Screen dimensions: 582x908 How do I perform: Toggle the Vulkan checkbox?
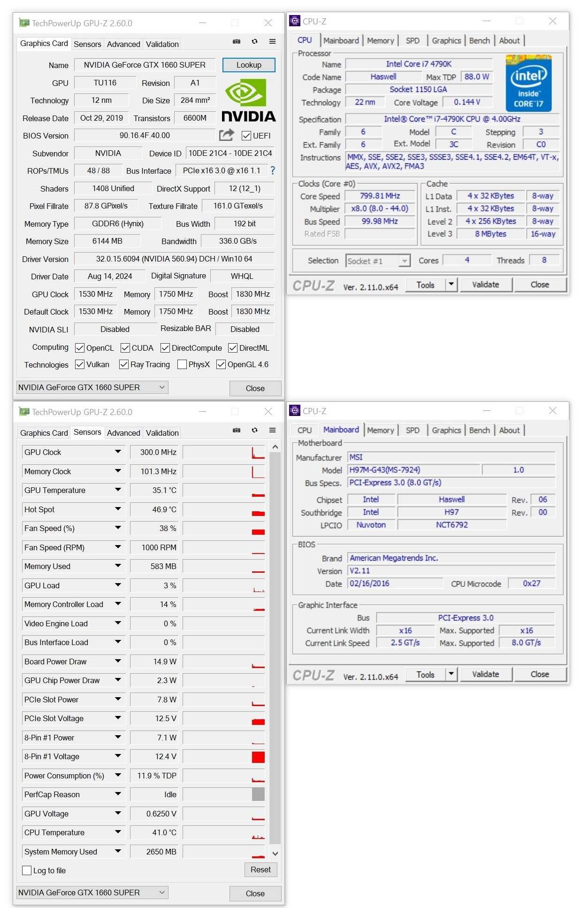[x=80, y=364]
